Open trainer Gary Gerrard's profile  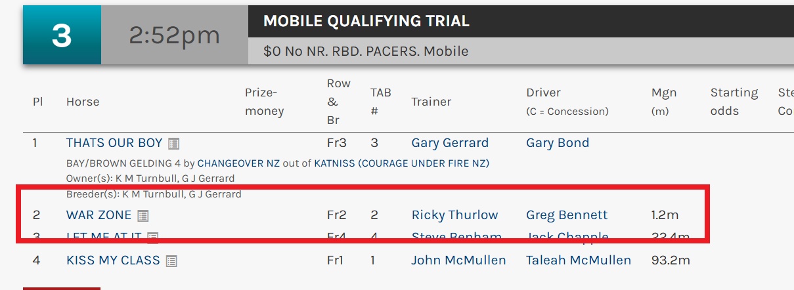pyautogui.click(x=450, y=143)
